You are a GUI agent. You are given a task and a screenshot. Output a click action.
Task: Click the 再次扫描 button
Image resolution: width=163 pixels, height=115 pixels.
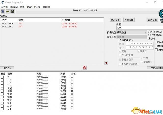129,20
